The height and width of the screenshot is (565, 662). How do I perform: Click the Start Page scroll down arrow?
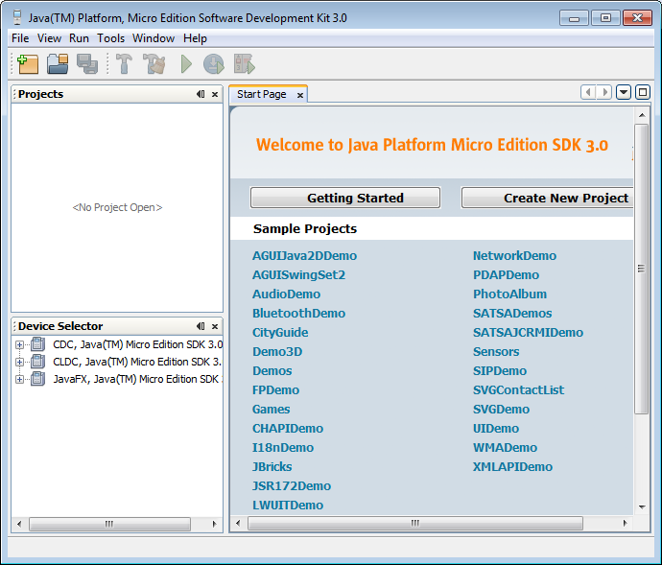point(642,506)
